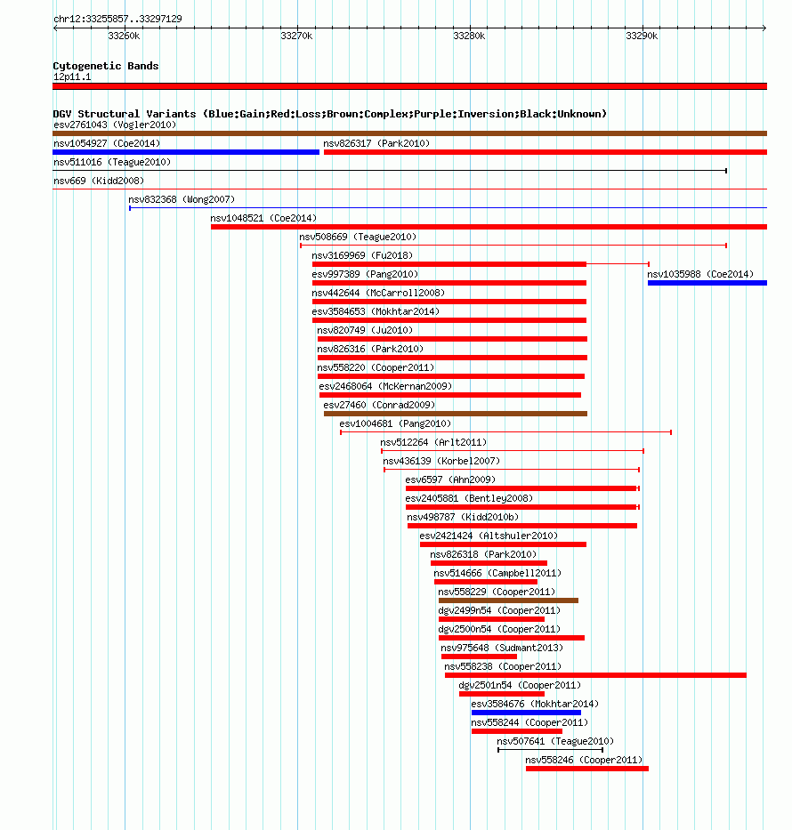Click dgv2501n54 (Cooper2011) label
Viewport: 792px width, 830px height.
tap(520, 686)
